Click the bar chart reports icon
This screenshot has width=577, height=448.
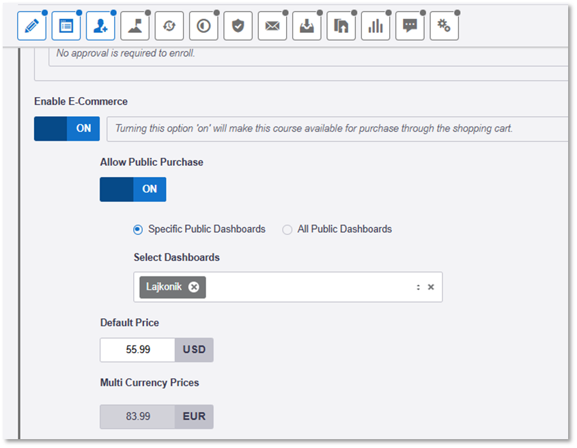tap(375, 26)
